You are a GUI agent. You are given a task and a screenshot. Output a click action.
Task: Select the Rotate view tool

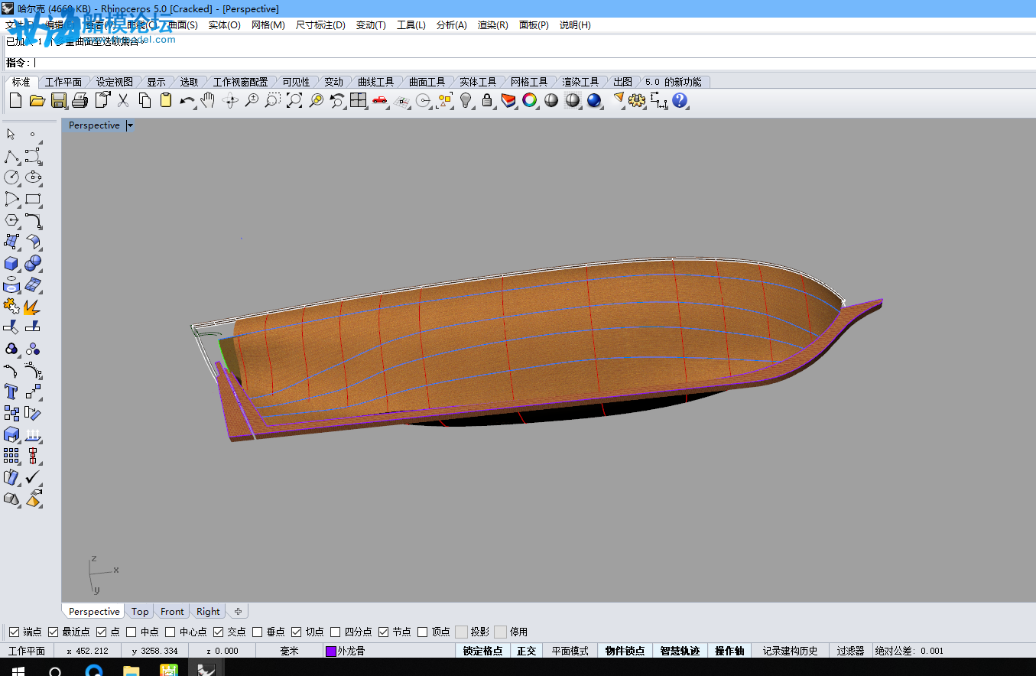tap(230, 100)
